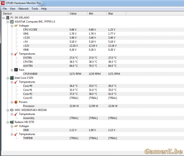Collapse the WDC drive Temperatures group

[x=12, y=114]
